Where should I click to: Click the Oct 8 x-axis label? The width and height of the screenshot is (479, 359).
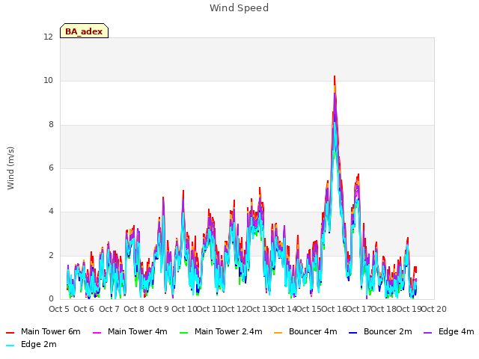pyautogui.click(x=134, y=309)
